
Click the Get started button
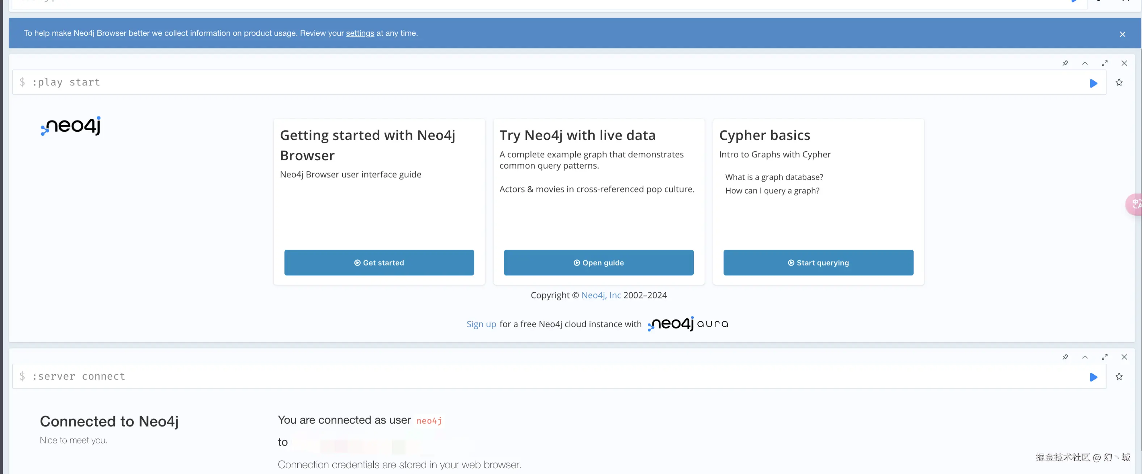coord(379,263)
